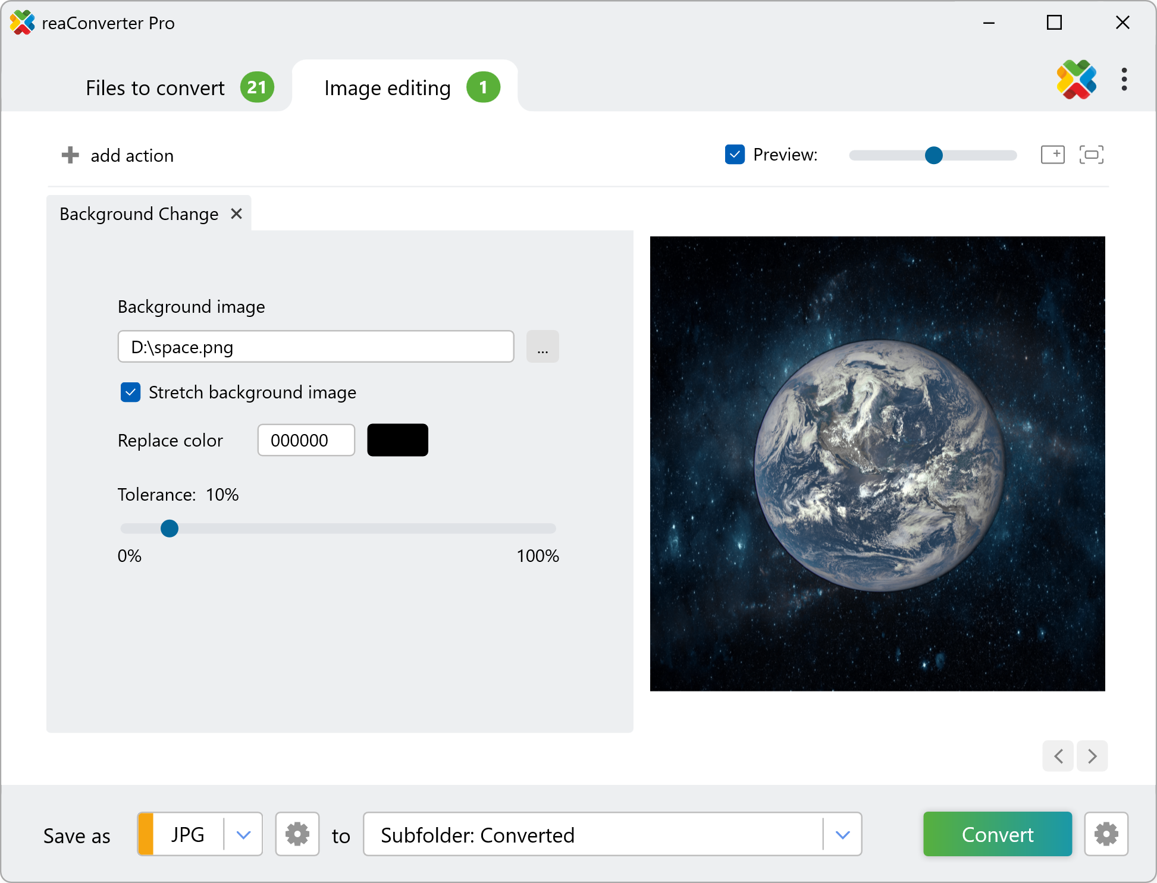Image resolution: width=1157 pixels, height=883 pixels.
Task: Click the reaConverter logo icon at top right
Action: (x=1076, y=80)
